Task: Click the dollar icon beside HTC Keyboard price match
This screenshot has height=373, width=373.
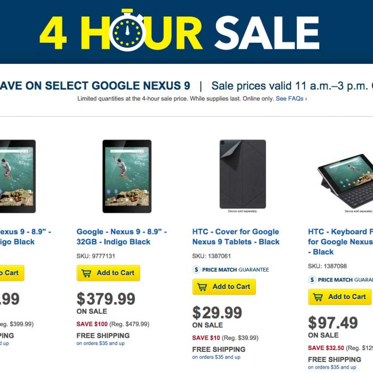Action: (x=312, y=280)
